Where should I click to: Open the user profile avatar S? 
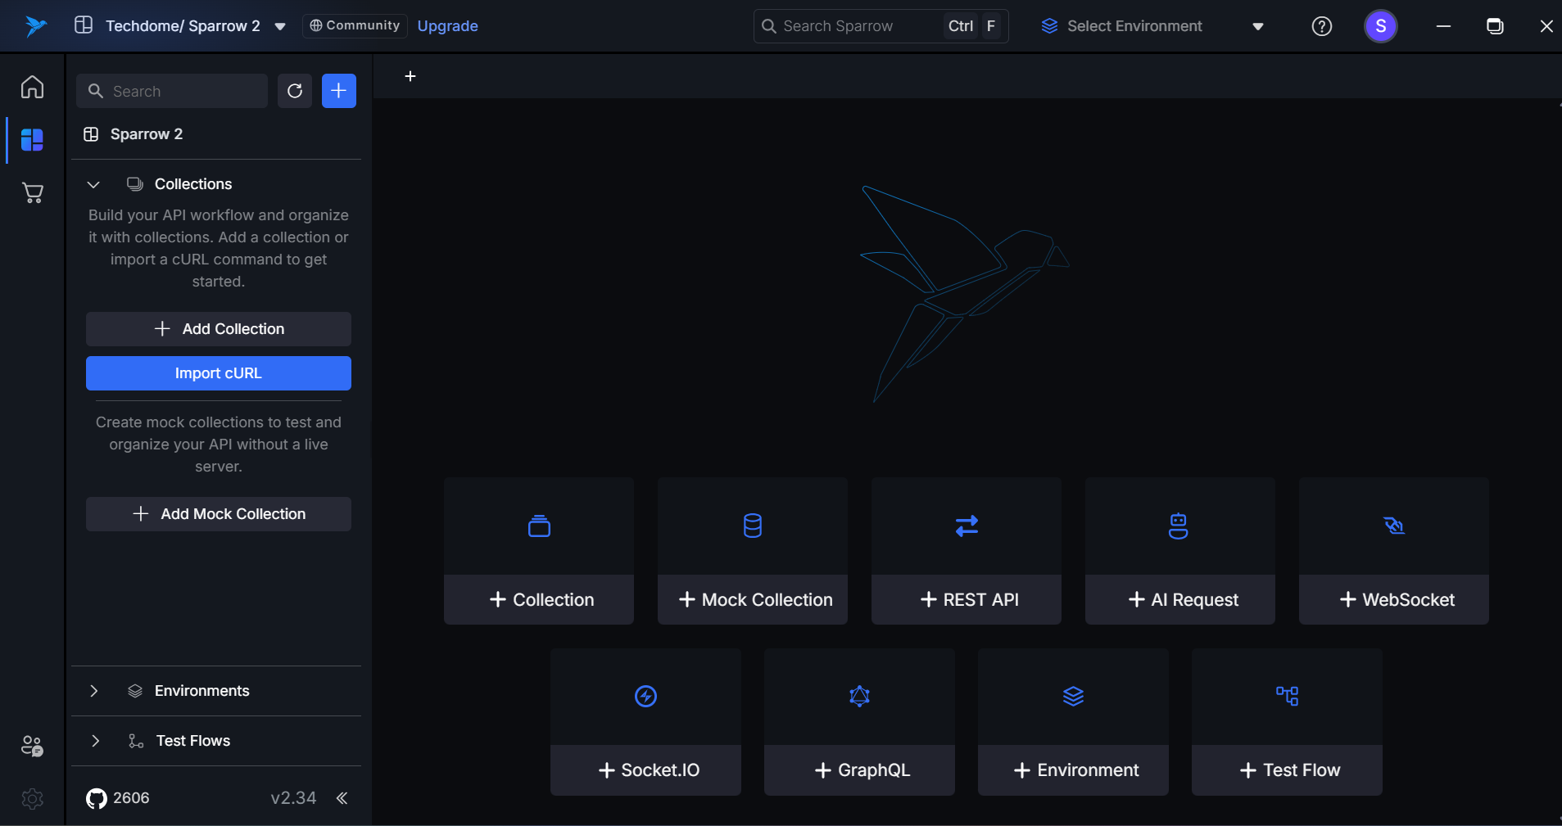(1380, 26)
